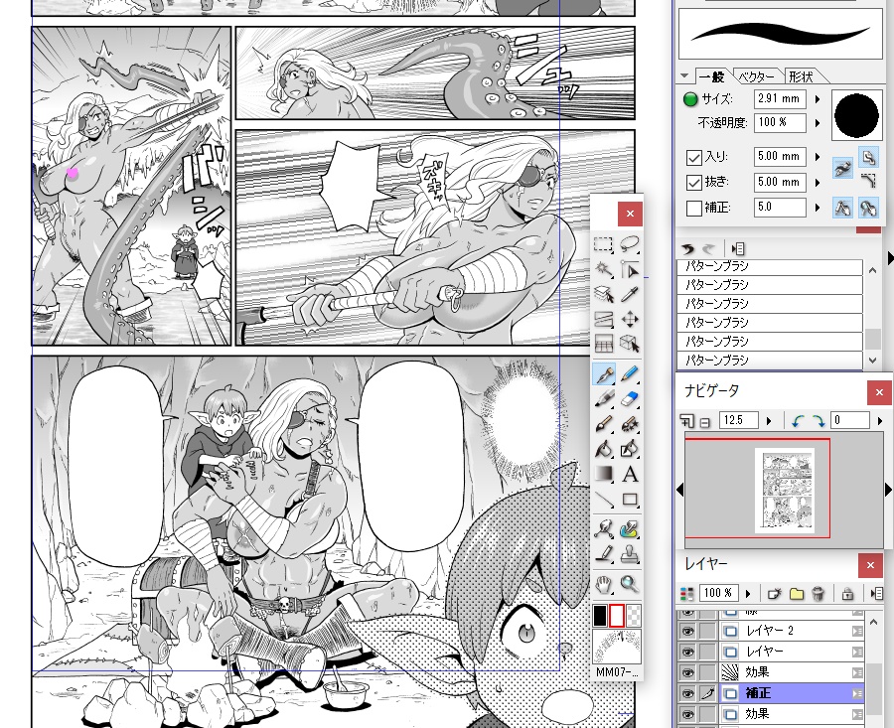
Task: Select the Zoom magnifier tool
Action: [x=630, y=584]
